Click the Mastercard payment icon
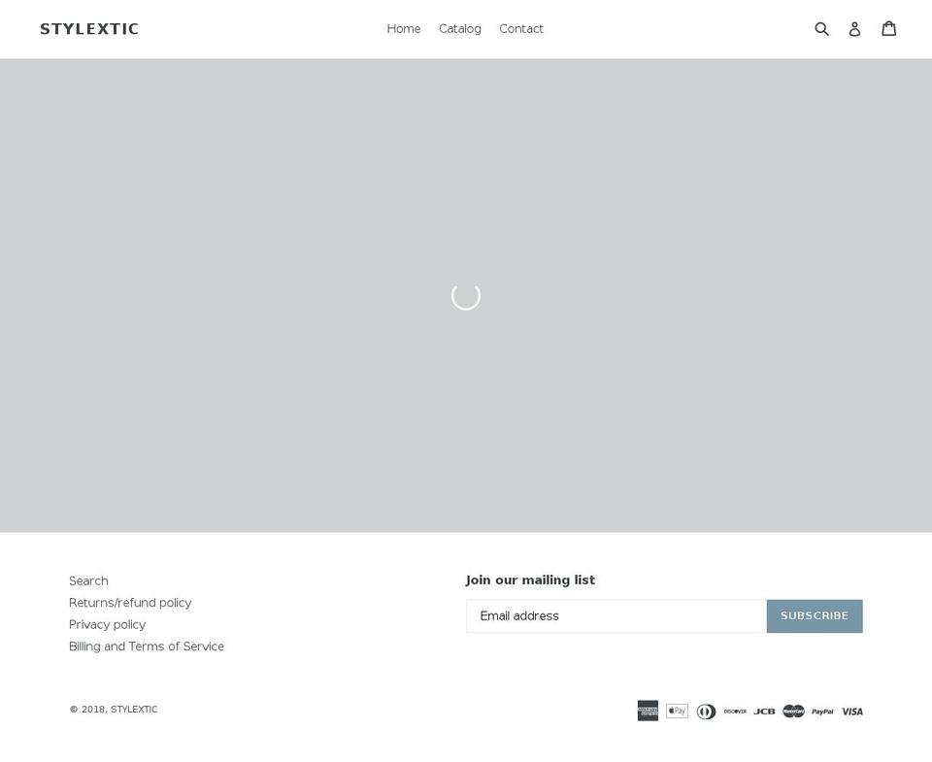932x762 pixels. point(793,711)
